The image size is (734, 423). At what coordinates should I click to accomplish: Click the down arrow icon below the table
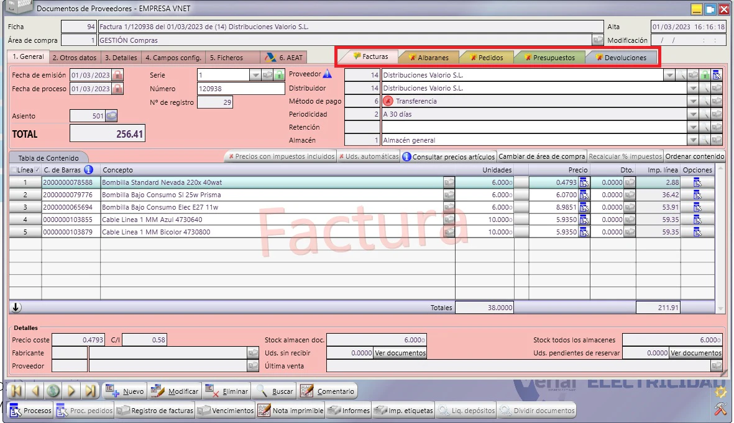(16, 307)
